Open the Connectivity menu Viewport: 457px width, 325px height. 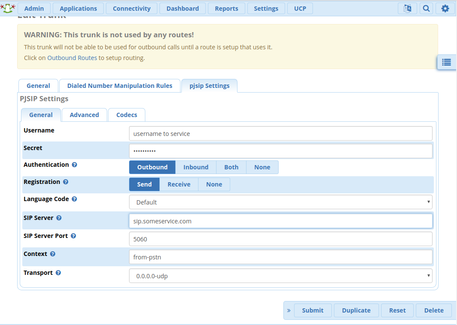pos(132,8)
